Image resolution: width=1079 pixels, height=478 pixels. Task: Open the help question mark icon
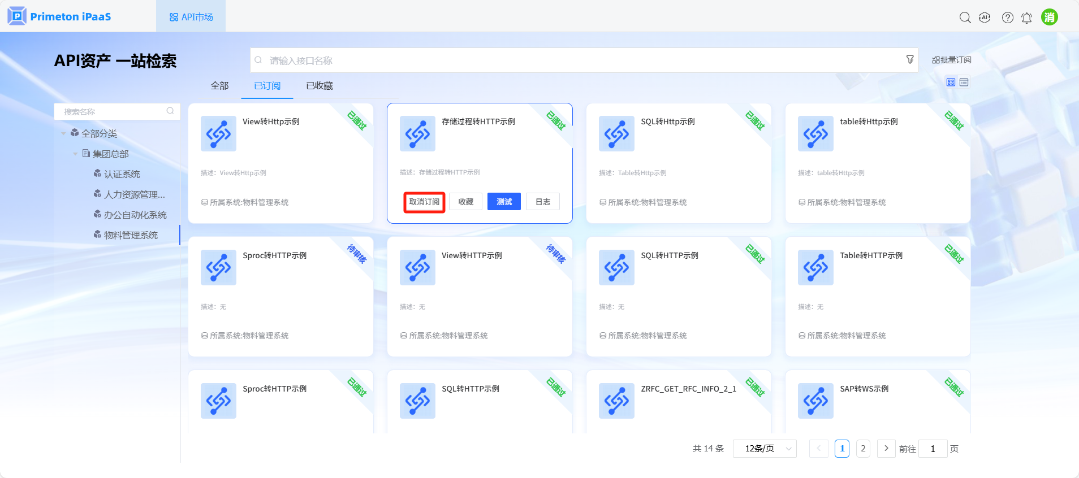tap(1007, 18)
